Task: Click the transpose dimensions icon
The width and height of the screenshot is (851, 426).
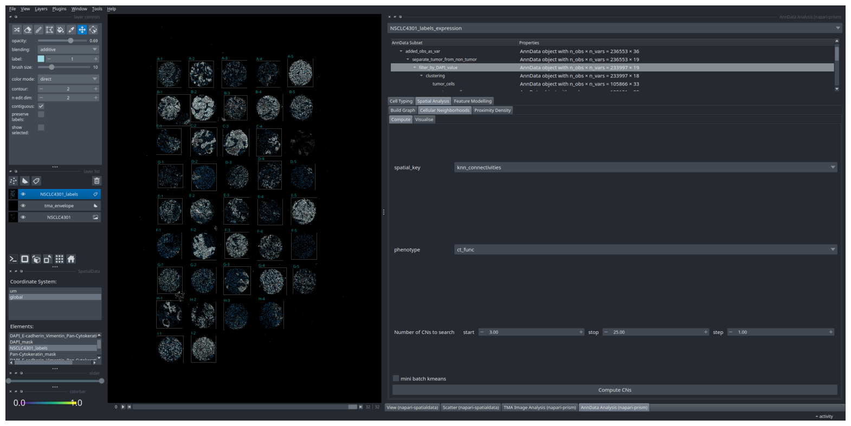Action: (x=48, y=259)
